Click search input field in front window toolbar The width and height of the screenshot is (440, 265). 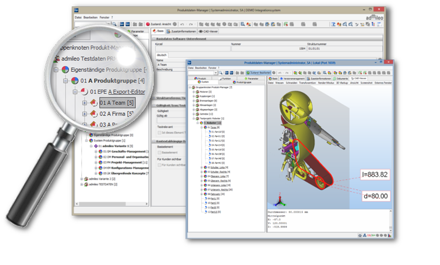201,73
